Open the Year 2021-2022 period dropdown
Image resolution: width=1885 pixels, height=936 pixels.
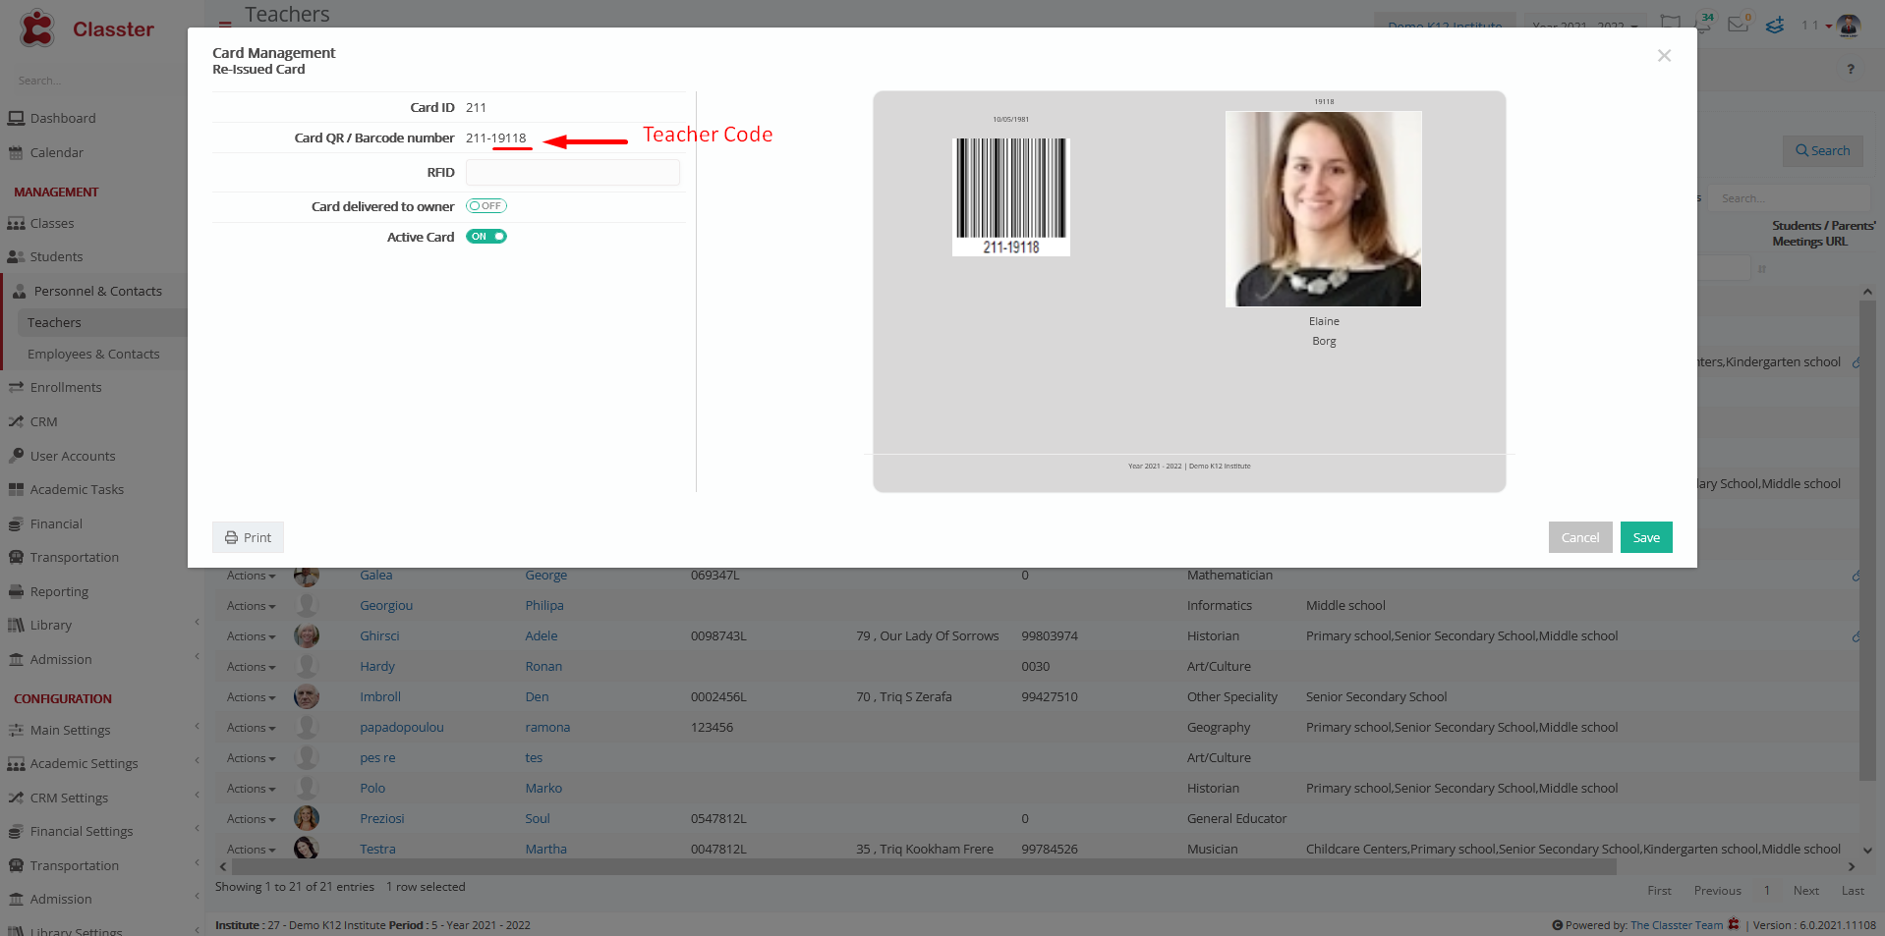[1584, 26]
